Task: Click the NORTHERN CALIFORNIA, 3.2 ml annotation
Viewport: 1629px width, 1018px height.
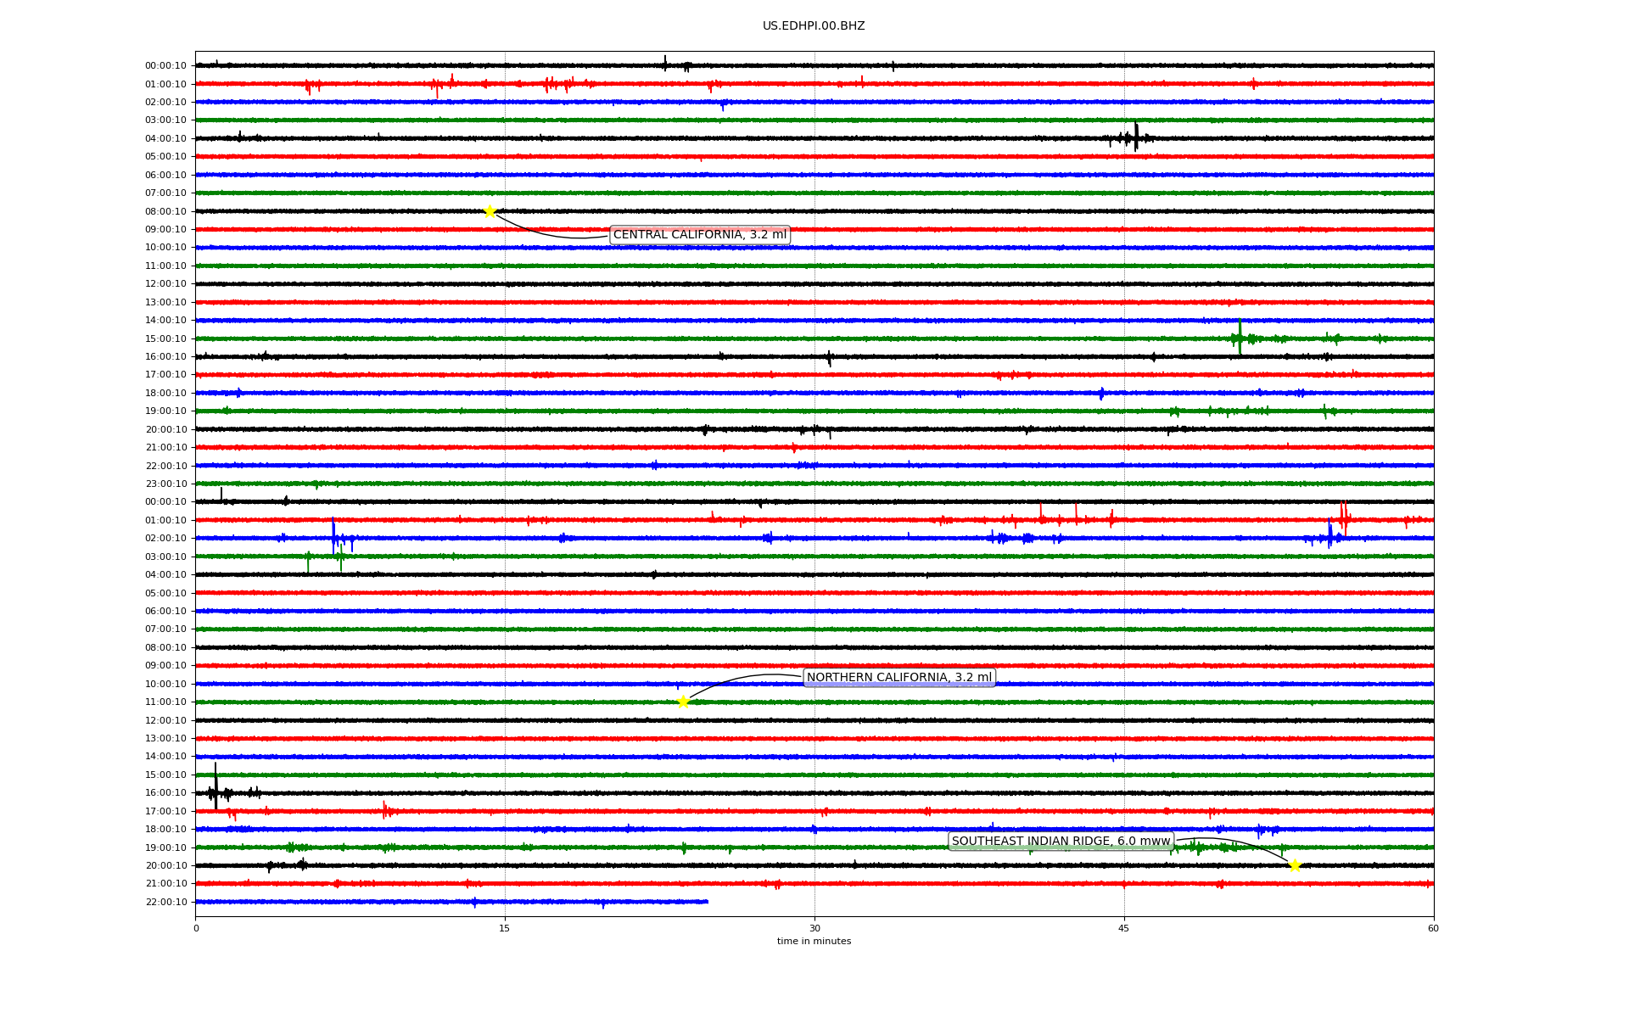Action: 898,678
